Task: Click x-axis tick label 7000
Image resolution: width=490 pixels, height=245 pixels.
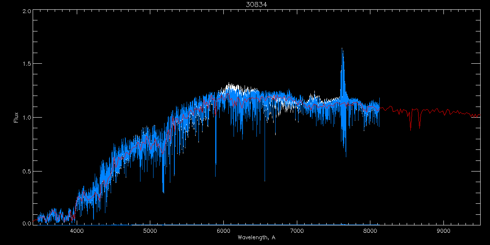Action: click(297, 230)
